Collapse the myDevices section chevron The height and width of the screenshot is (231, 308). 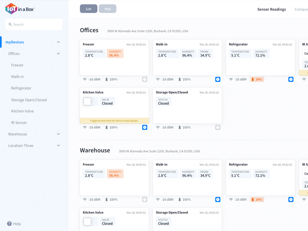click(58, 42)
